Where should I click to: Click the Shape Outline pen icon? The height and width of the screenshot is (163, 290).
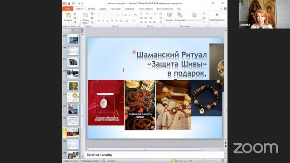click(x=204, y=18)
